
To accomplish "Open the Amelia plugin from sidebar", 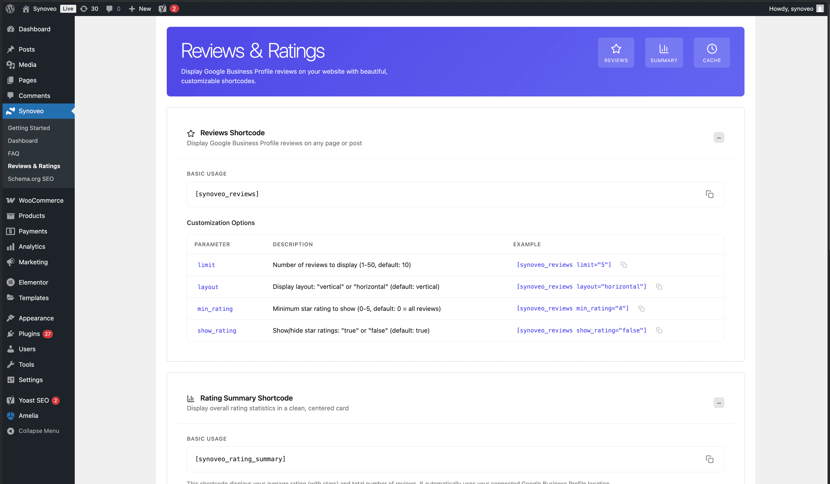I will (x=28, y=415).
